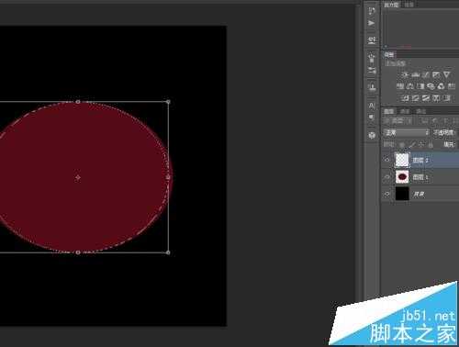Screen dimensions: 459x347
Task: Select the 图层 1 layer row
Action: [x=420, y=177]
